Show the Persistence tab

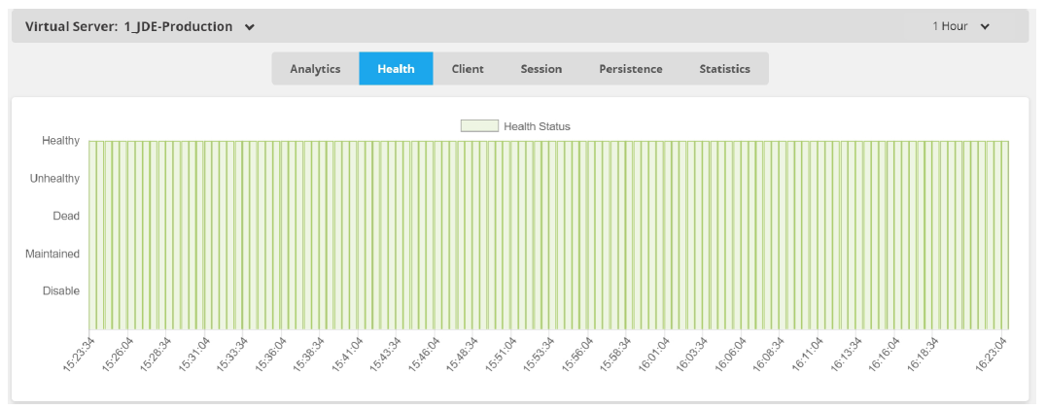630,69
